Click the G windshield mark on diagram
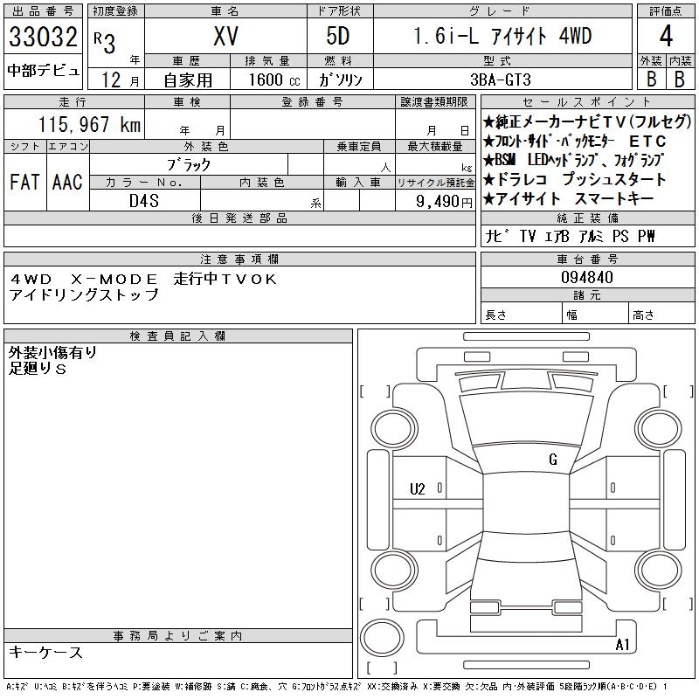 pyautogui.click(x=553, y=460)
